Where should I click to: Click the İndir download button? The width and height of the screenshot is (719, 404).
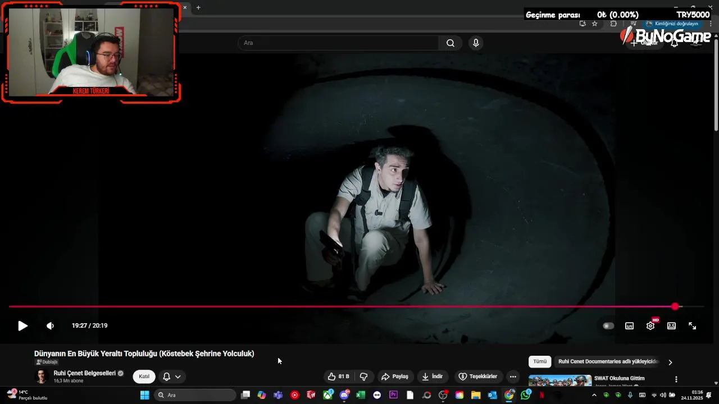pos(432,377)
